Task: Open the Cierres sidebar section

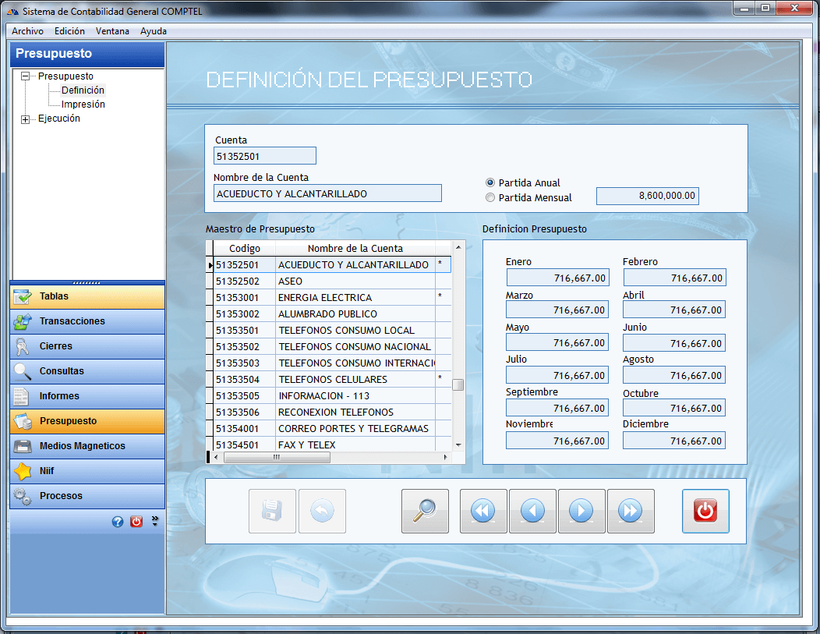Action: pos(87,346)
